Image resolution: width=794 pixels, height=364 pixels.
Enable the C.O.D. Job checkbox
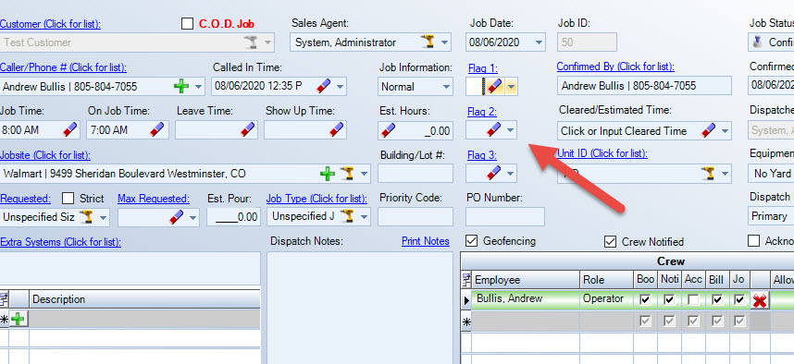point(187,24)
